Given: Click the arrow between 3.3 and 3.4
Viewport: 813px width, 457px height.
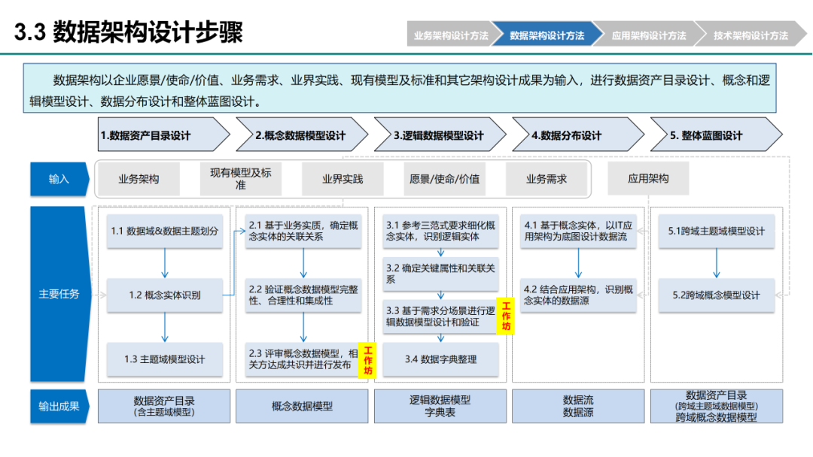Looking at the screenshot, I should point(440,338).
